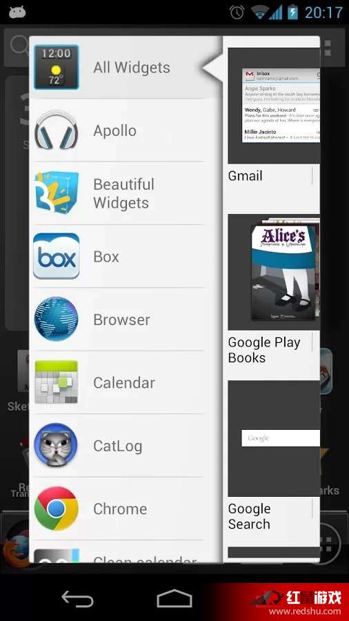Tap the Android back navigation button

(77, 598)
